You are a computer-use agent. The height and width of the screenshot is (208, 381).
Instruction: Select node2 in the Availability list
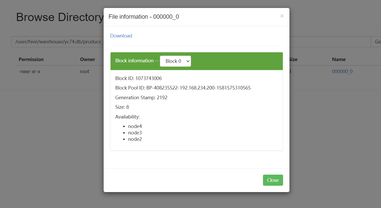[x=135, y=139]
